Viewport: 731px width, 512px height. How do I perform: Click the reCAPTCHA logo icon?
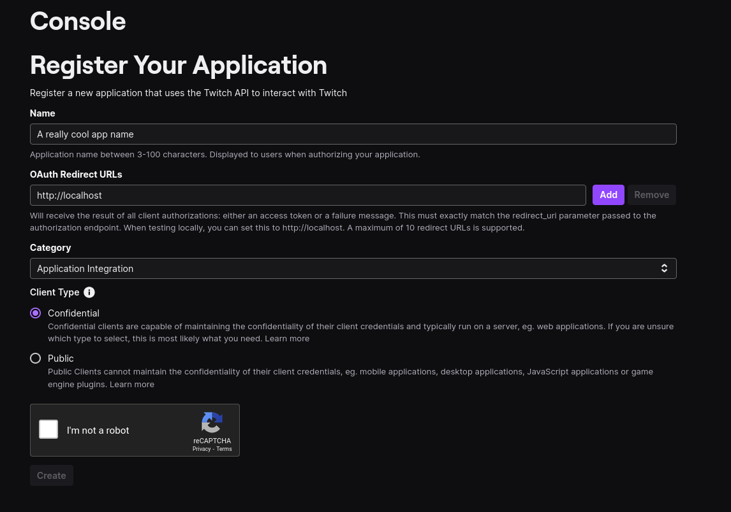212,423
